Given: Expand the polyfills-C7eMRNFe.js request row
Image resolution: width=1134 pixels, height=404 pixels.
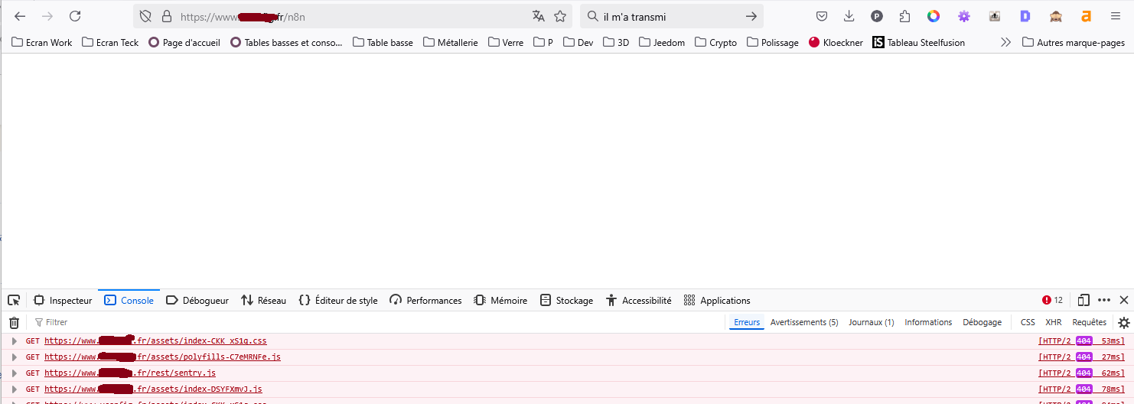Looking at the screenshot, I should point(14,357).
